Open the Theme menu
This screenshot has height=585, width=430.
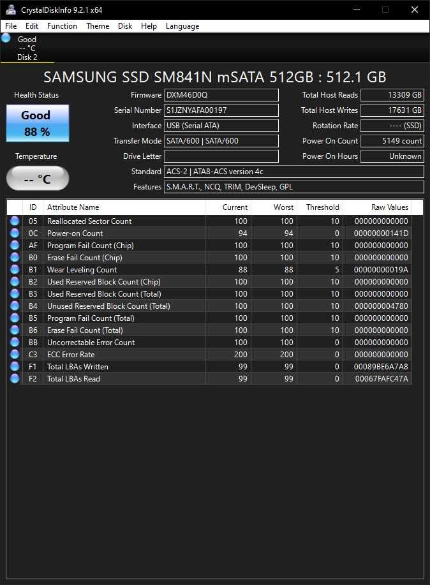[98, 26]
